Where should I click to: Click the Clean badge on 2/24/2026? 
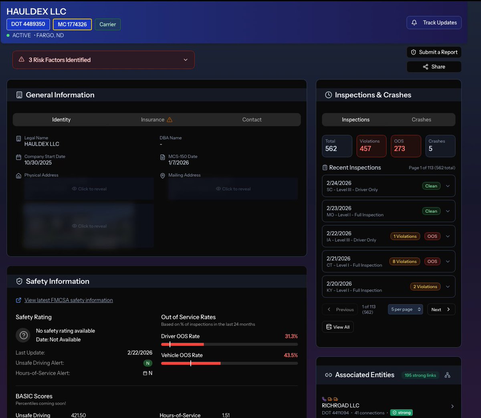[431, 186]
